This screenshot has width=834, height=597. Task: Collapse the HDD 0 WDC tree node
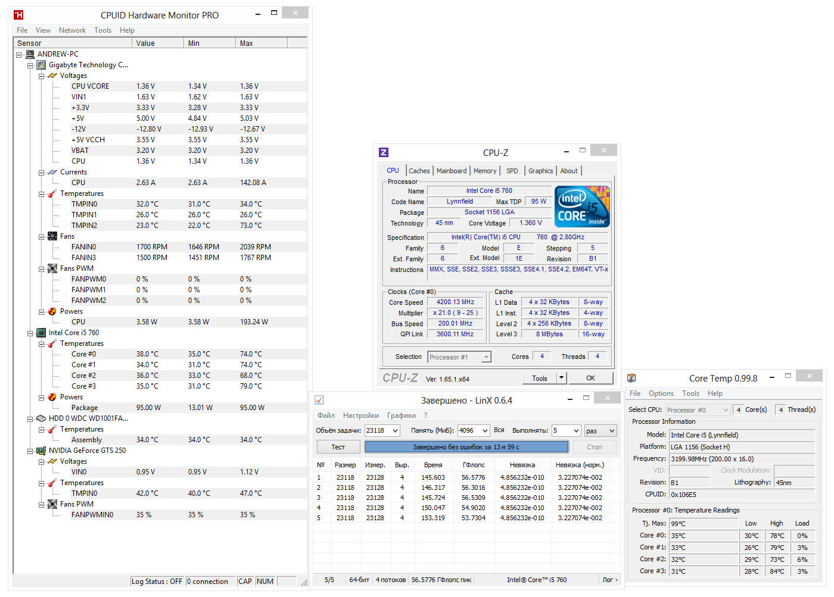30,419
